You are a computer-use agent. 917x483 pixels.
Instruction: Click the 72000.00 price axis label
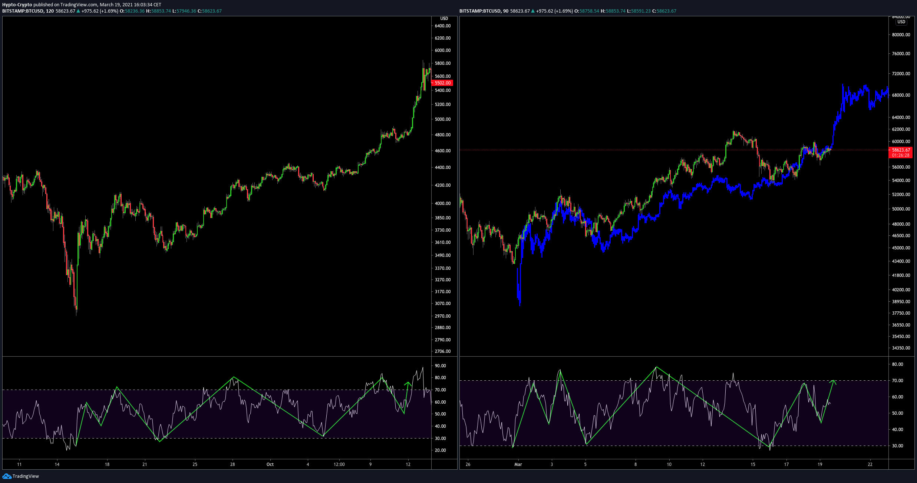click(x=901, y=74)
